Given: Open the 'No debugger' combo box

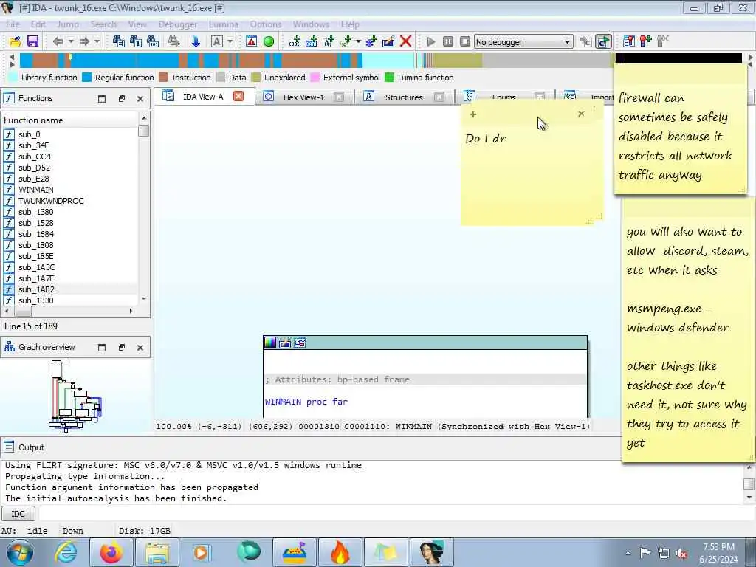Looking at the screenshot, I should [523, 42].
